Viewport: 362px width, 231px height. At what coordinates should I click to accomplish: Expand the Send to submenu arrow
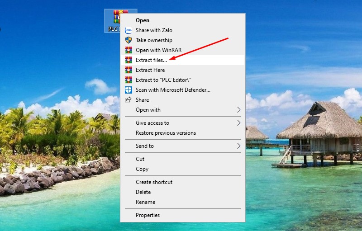[x=239, y=146]
